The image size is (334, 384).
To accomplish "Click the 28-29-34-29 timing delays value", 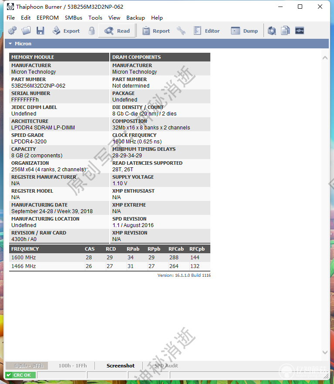I will point(127,156).
